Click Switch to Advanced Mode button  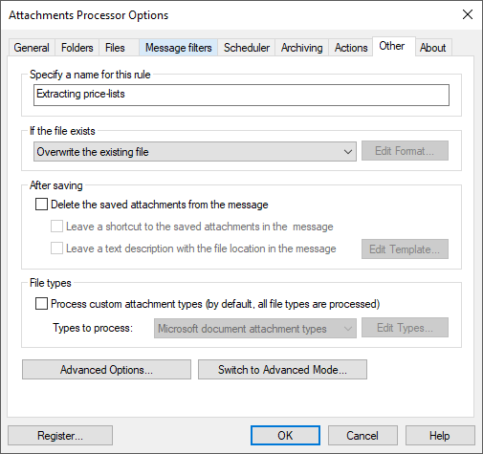pos(282,370)
